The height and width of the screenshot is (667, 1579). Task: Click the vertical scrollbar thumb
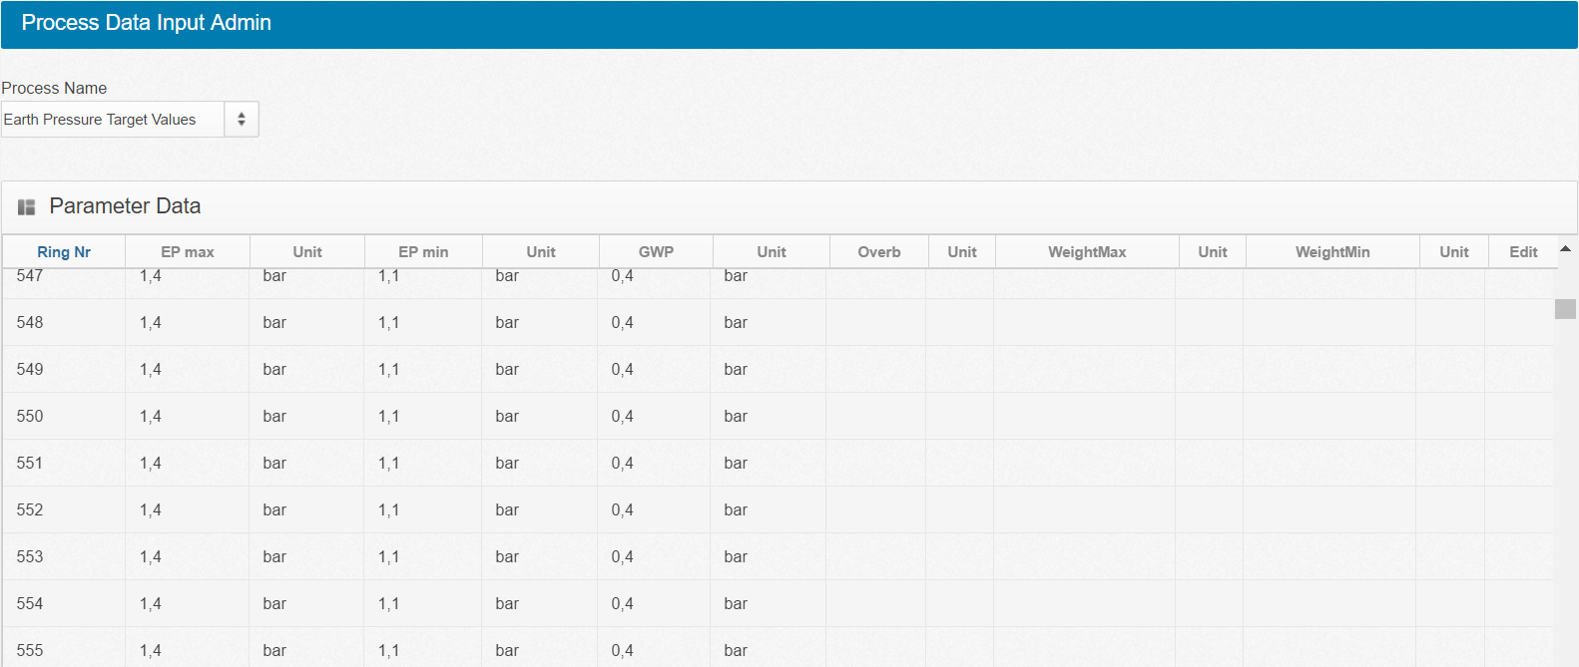click(1565, 309)
